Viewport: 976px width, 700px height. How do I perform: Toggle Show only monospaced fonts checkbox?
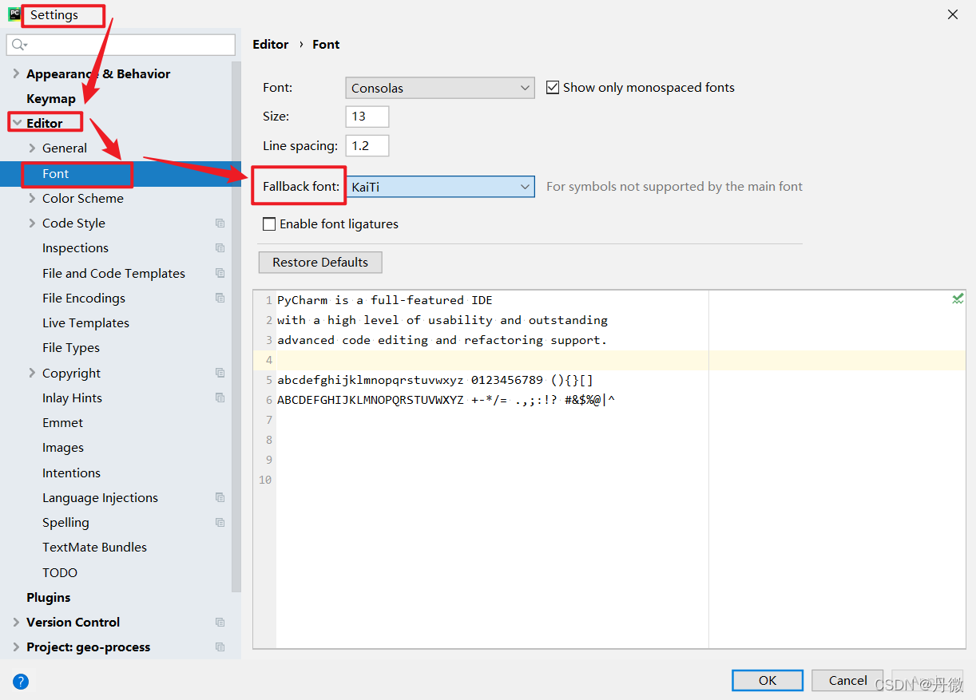(553, 88)
